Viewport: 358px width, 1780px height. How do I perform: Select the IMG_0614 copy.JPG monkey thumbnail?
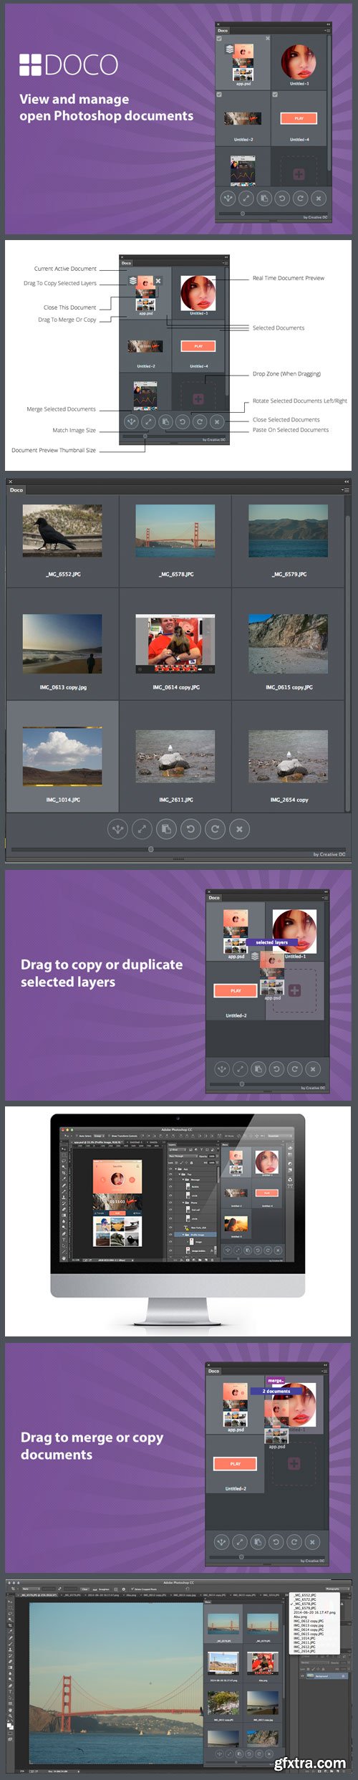175,643
